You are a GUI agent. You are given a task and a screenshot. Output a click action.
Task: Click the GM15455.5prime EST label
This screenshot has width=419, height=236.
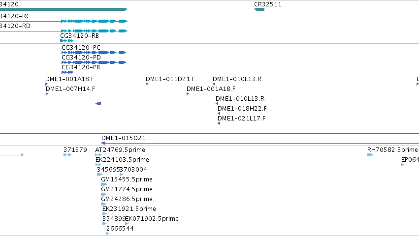[127, 179]
